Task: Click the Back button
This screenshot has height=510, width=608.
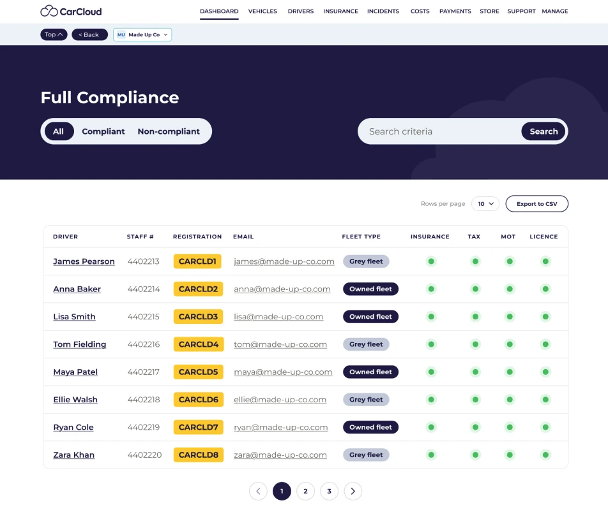Action: [x=89, y=34]
